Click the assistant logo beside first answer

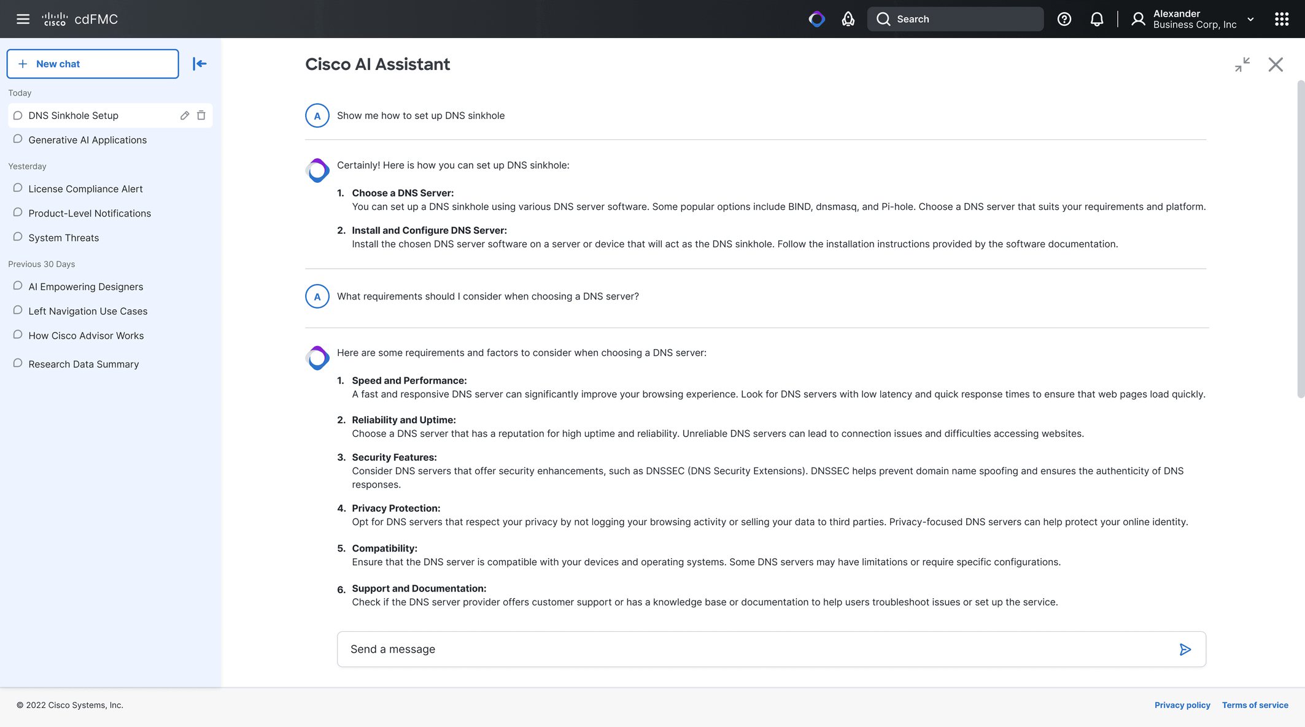[x=317, y=171]
